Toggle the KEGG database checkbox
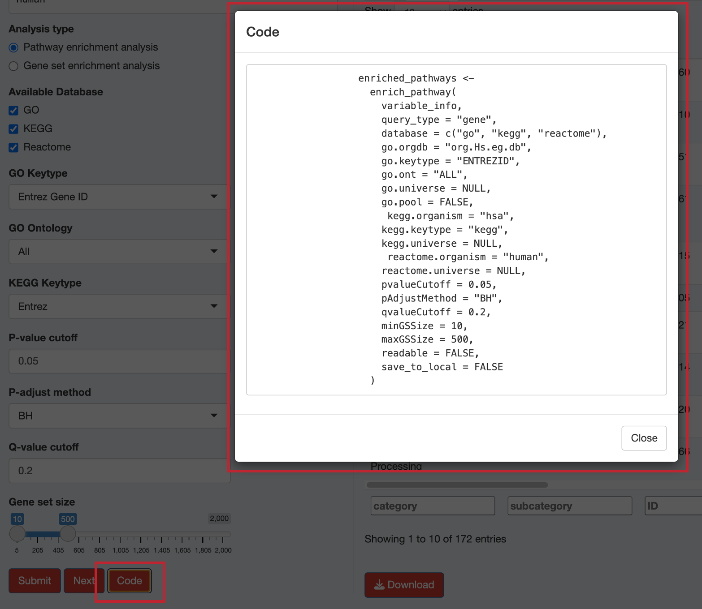 (x=13, y=129)
